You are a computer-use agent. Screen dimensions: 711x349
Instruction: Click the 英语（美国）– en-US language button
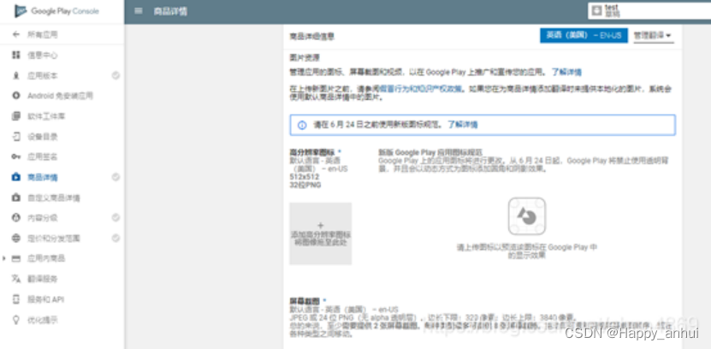[x=584, y=35]
